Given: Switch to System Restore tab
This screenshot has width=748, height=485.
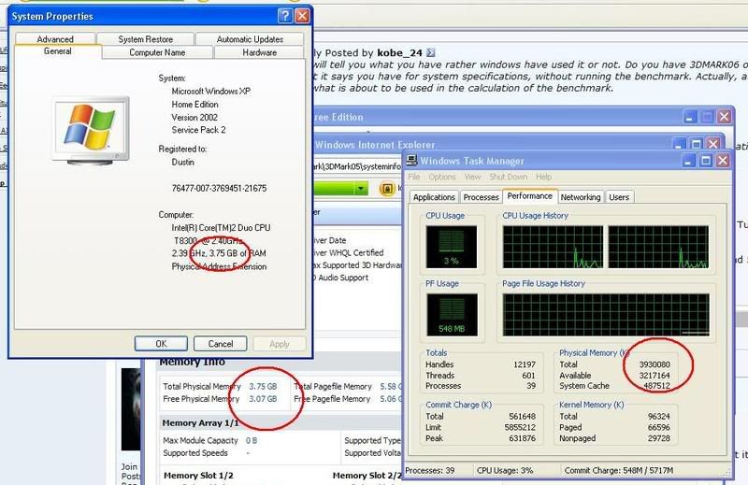Looking at the screenshot, I should [146, 39].
